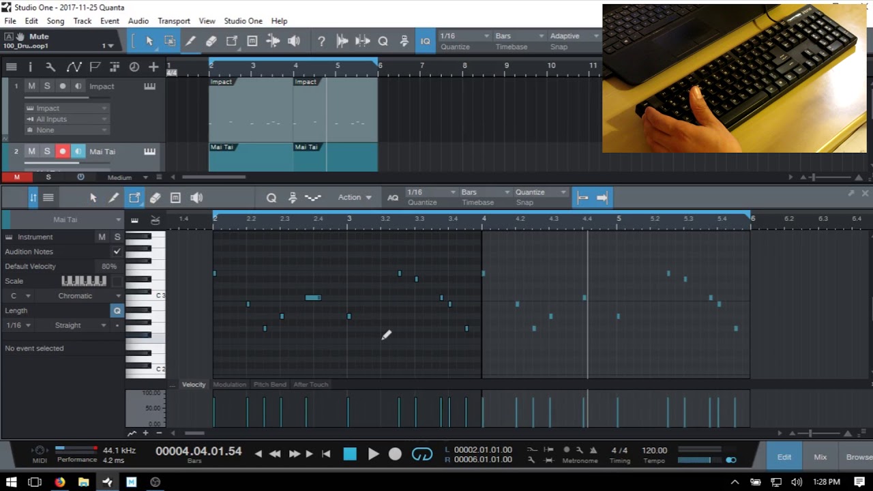The height and width of the screenshot is (491, 873).
Task: Open the editor Snap Quantize dropdown
Action: 540,192
